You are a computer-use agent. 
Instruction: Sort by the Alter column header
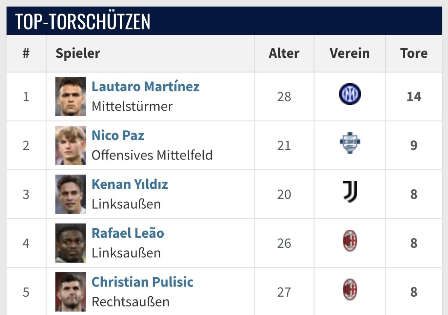(284, 53)
